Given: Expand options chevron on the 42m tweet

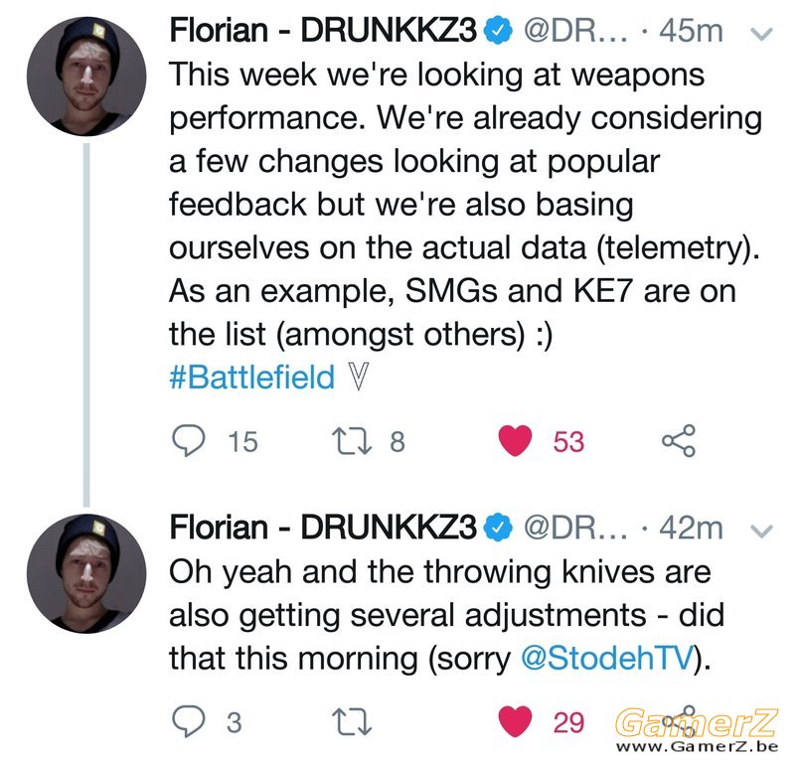Looking at the screenshot, I should (x=762, y=532).
